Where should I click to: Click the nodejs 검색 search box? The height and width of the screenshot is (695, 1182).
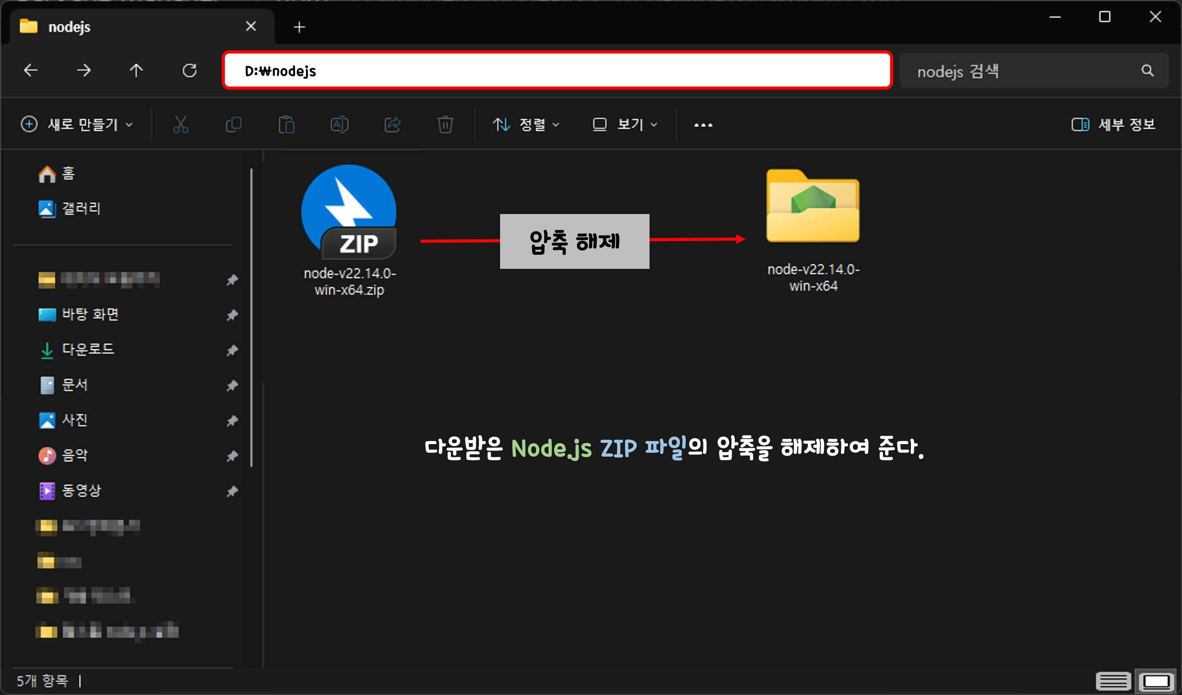pyautogui.click(x=1023, y=71)
